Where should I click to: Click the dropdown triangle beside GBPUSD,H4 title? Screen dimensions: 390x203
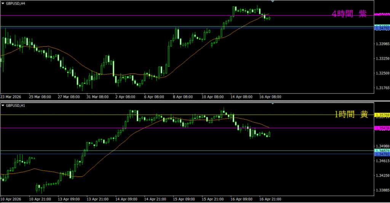coord(3,3)
